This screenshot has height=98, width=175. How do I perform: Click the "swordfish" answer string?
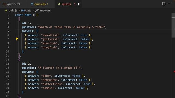click(50, 35)
